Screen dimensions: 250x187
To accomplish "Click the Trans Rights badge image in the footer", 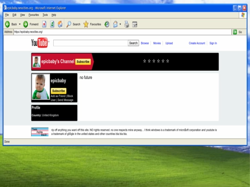I will coord(40,132).
